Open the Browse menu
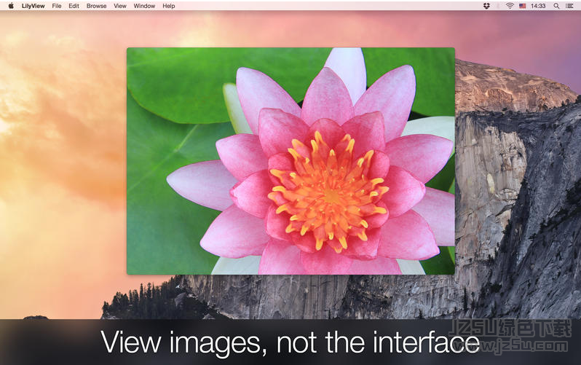 96,6
